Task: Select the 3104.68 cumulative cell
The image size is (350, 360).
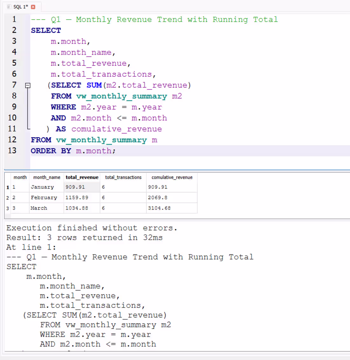Action: pyautogui.click(x=172, y=208)
